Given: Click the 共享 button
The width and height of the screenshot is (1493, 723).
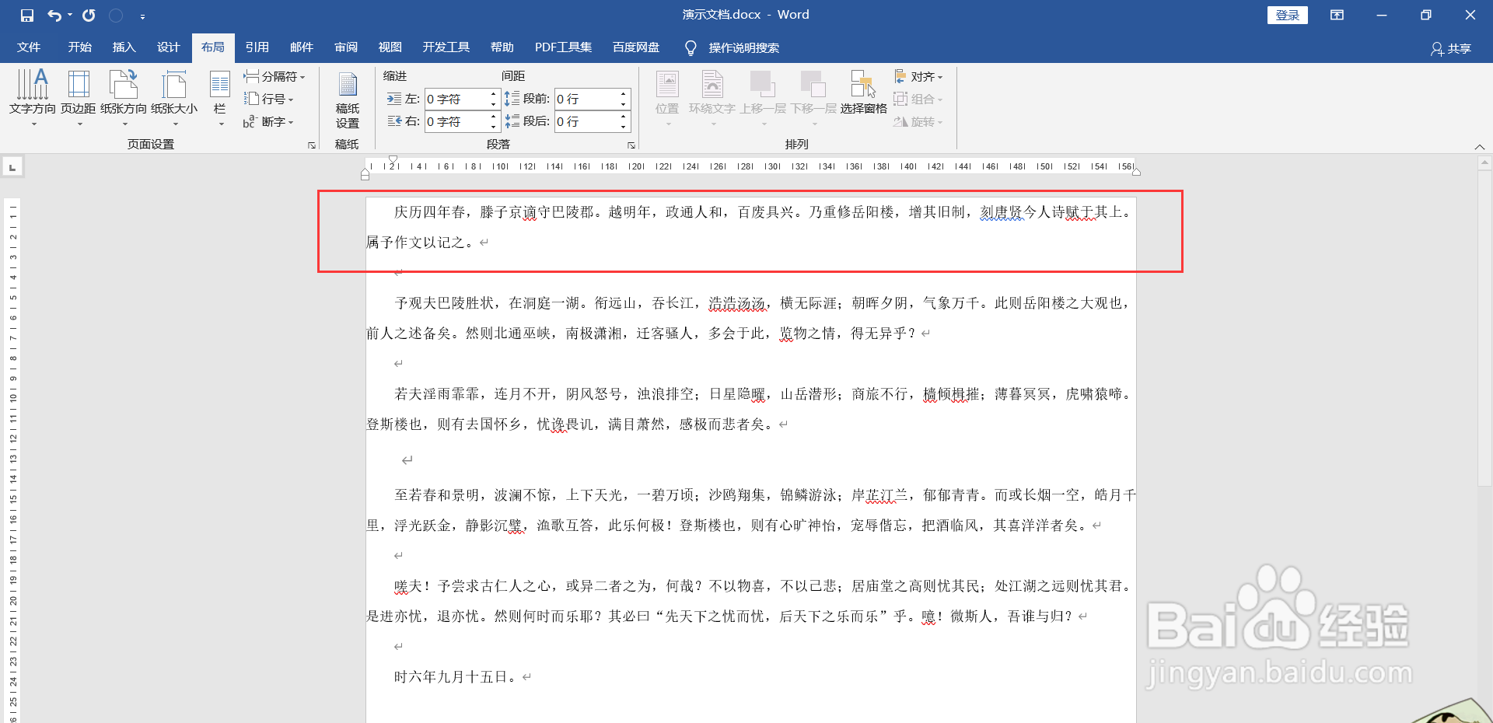Looking at the screenshot, I should [1453, 47].
